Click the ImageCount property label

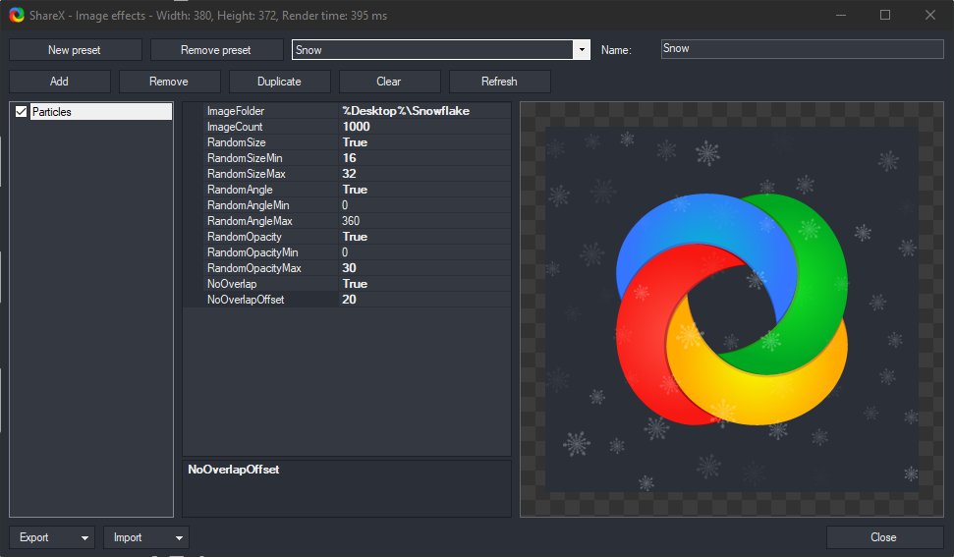(x=235, y=127)
